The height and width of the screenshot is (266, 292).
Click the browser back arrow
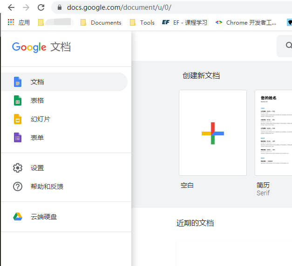pyautogui.click(x=11, y=7)
